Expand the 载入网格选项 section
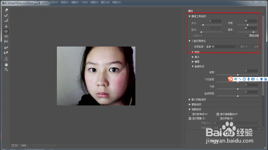Screen dimensions: 268x150 tap(189, 100)
